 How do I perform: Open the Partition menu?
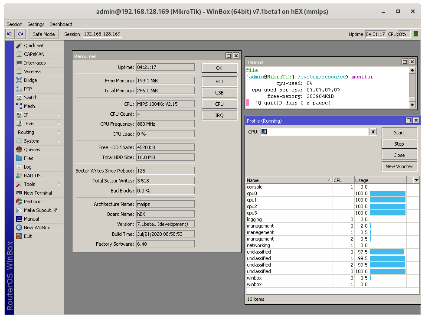click(39, 202)
